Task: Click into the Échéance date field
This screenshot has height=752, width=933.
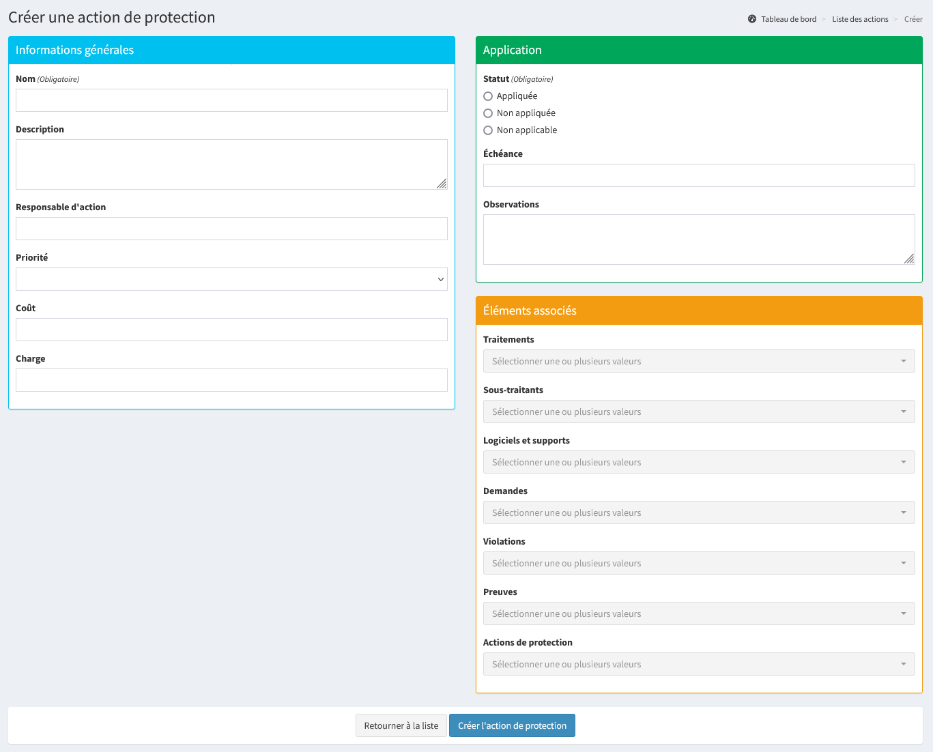Action: [698, 175]
